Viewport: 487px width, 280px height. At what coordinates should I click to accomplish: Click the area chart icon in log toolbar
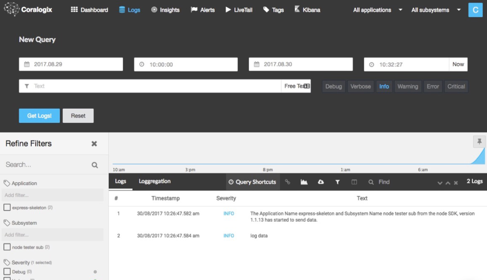tap(304, 182)
